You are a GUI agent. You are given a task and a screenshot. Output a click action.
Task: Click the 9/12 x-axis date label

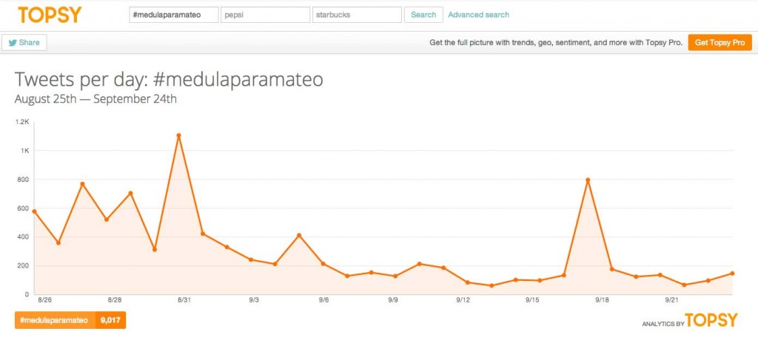pos(463,300)
